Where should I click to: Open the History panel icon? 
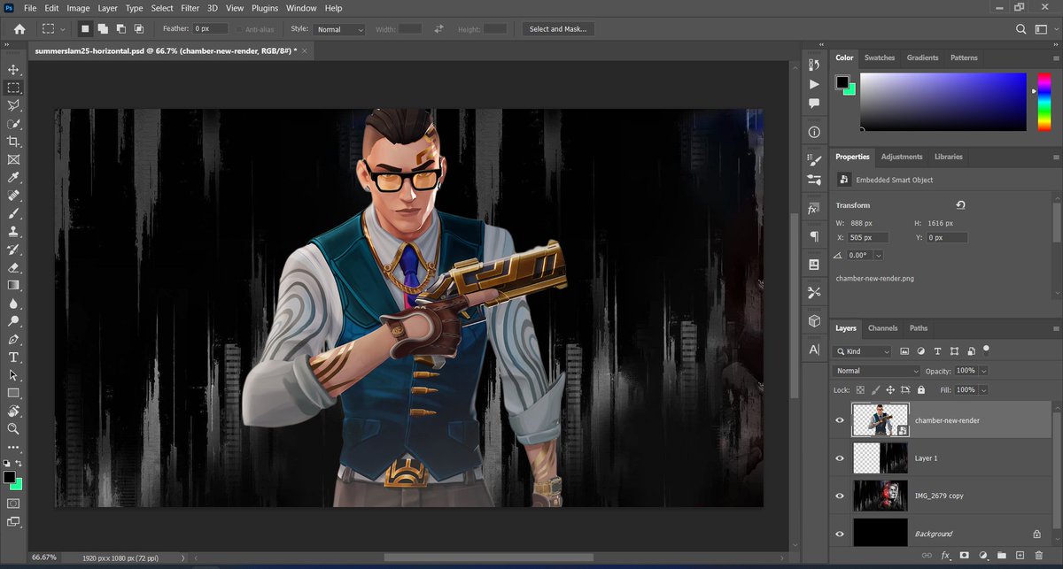pyautogui.click(x=814, y=64)
